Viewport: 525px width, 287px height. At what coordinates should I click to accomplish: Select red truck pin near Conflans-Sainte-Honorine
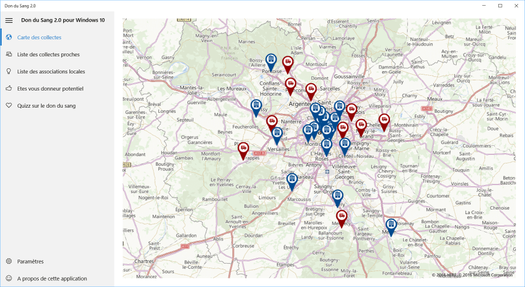point(290,85)
